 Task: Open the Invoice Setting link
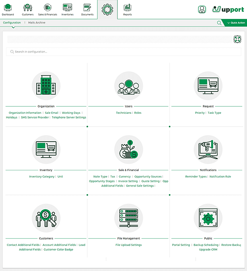pyautogui.click(x=128, y=181)
